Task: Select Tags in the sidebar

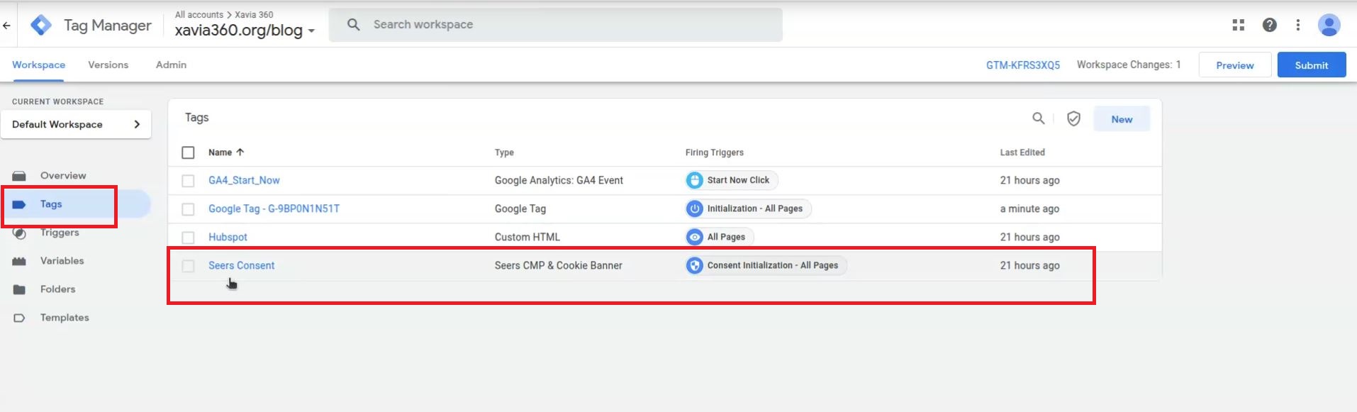Action: [x=51, y=204]
